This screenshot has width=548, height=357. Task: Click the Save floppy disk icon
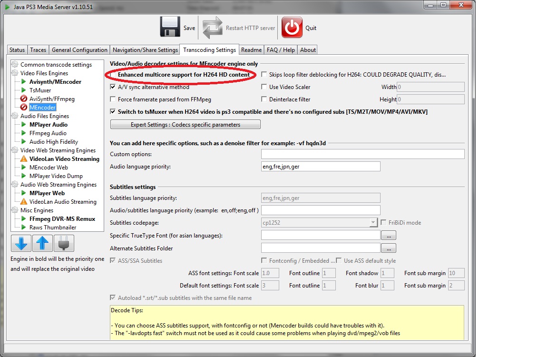click(x=170, y=27)
